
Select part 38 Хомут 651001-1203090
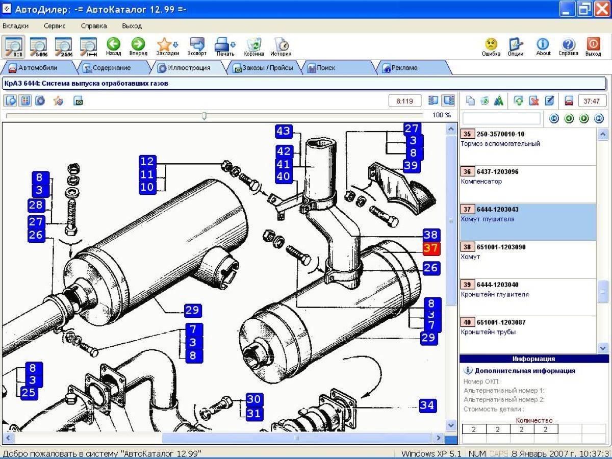[527, 260]
